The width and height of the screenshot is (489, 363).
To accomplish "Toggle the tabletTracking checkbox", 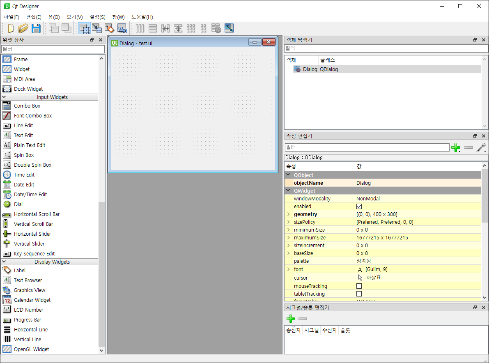I will coord(359,294).
